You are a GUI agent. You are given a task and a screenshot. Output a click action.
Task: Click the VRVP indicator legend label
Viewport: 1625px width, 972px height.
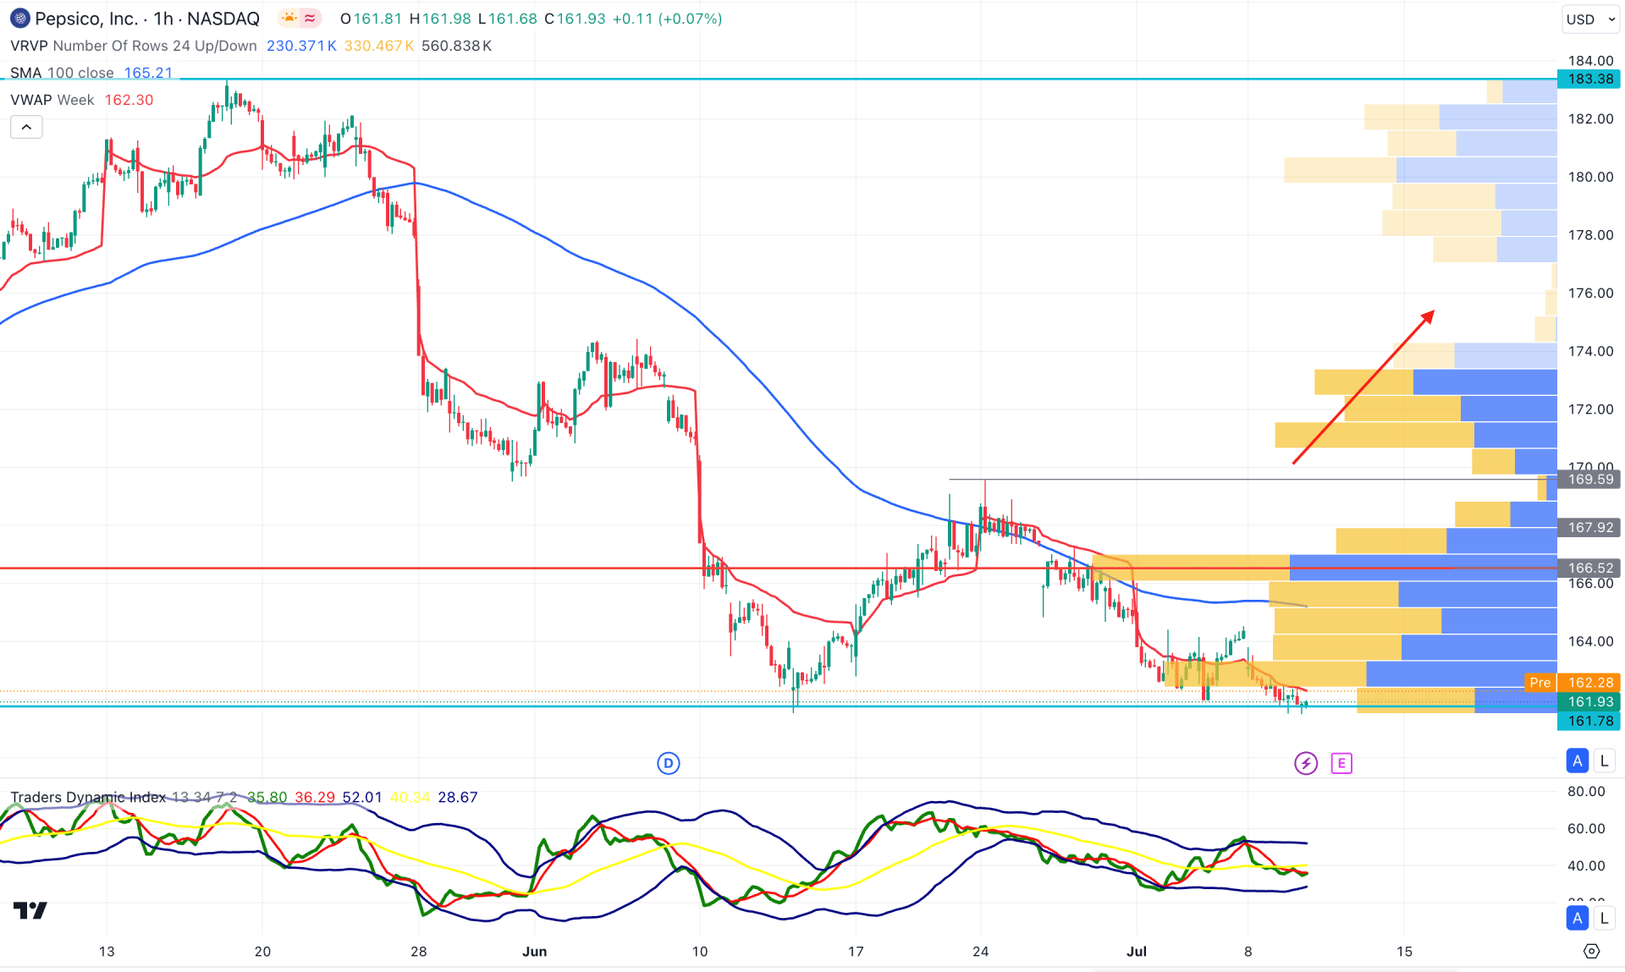click(133, 46)
